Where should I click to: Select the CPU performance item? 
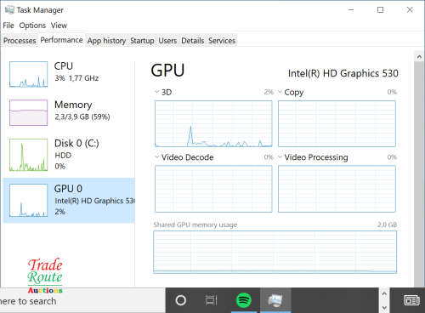tap(69, 73)
